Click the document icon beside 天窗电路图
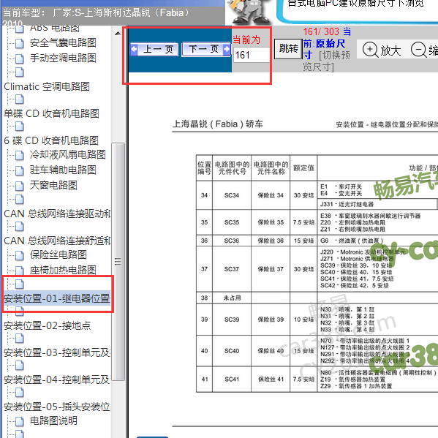438x438 pixels. pos(19,186)
